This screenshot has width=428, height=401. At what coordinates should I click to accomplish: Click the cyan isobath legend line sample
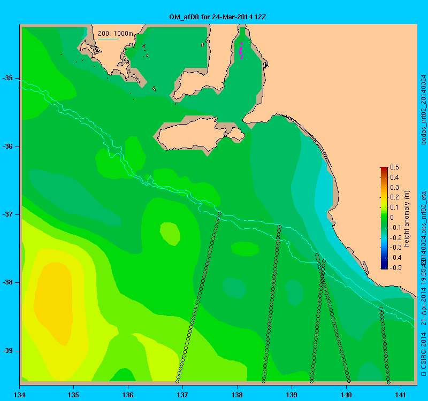pos(108,39)
